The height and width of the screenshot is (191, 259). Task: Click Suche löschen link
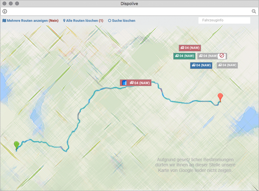tap(122, 21)
